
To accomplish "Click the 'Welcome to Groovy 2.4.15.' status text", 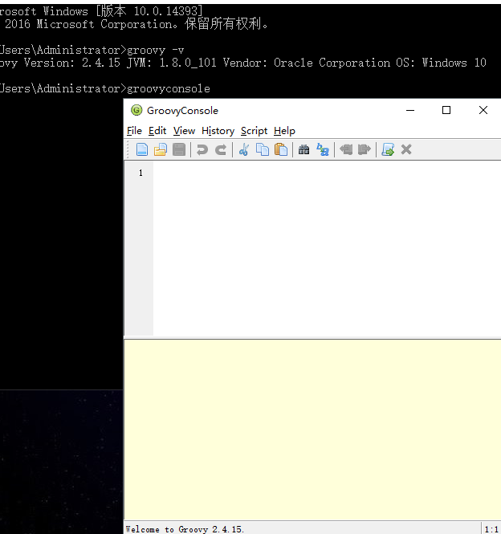I will [185, 529].
